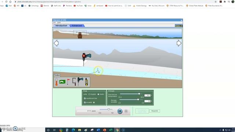
Task: Open Microsoft Edge from the taskbar
Action: point(73,130)
